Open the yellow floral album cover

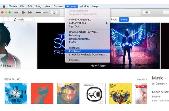[120, 93]
